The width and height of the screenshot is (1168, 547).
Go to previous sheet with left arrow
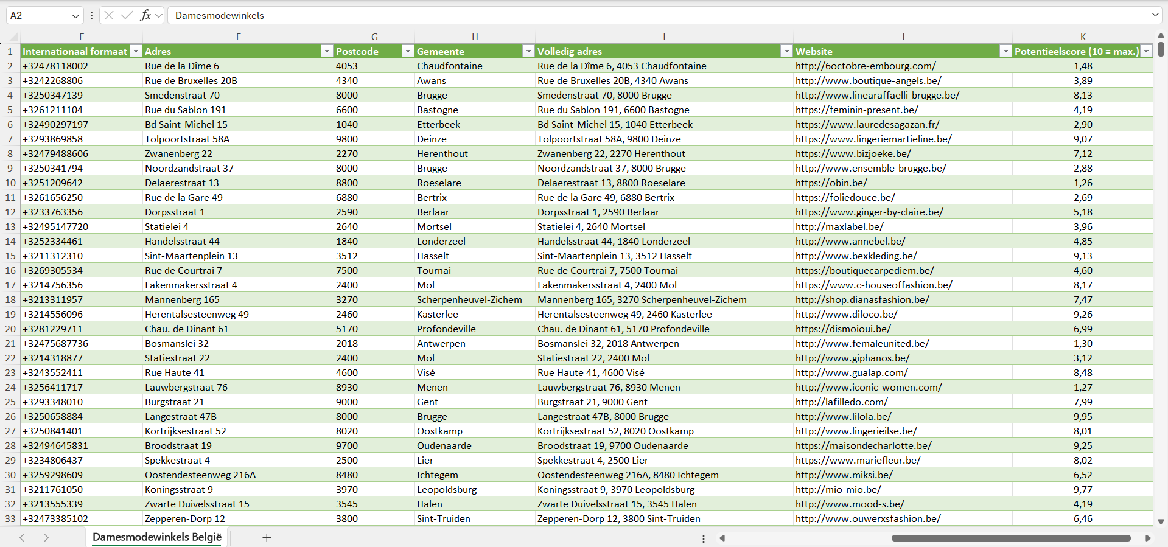tap(22, 538)
